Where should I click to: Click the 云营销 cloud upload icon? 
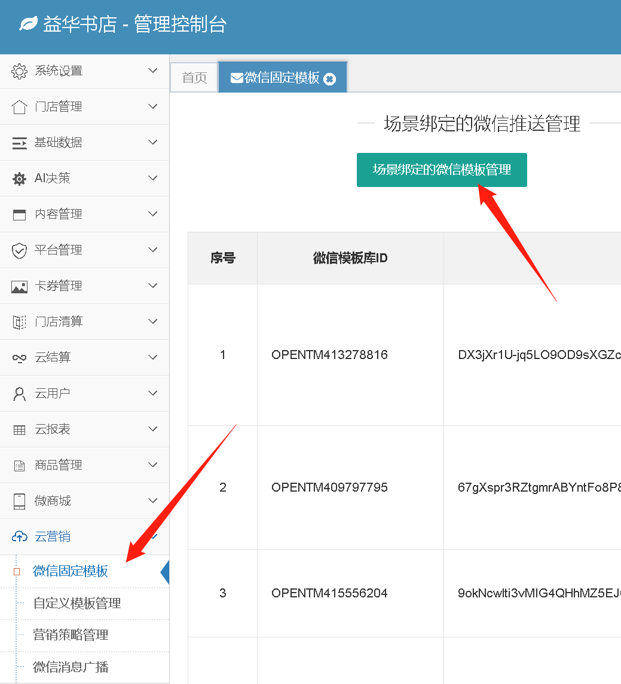pyautogui.click(x=19, y=537)
